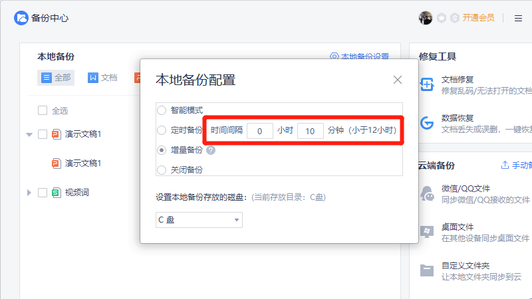Click the 开通会员 link
Image resolution: width=532 pixels, height=299 pixels.
[478, 18]
